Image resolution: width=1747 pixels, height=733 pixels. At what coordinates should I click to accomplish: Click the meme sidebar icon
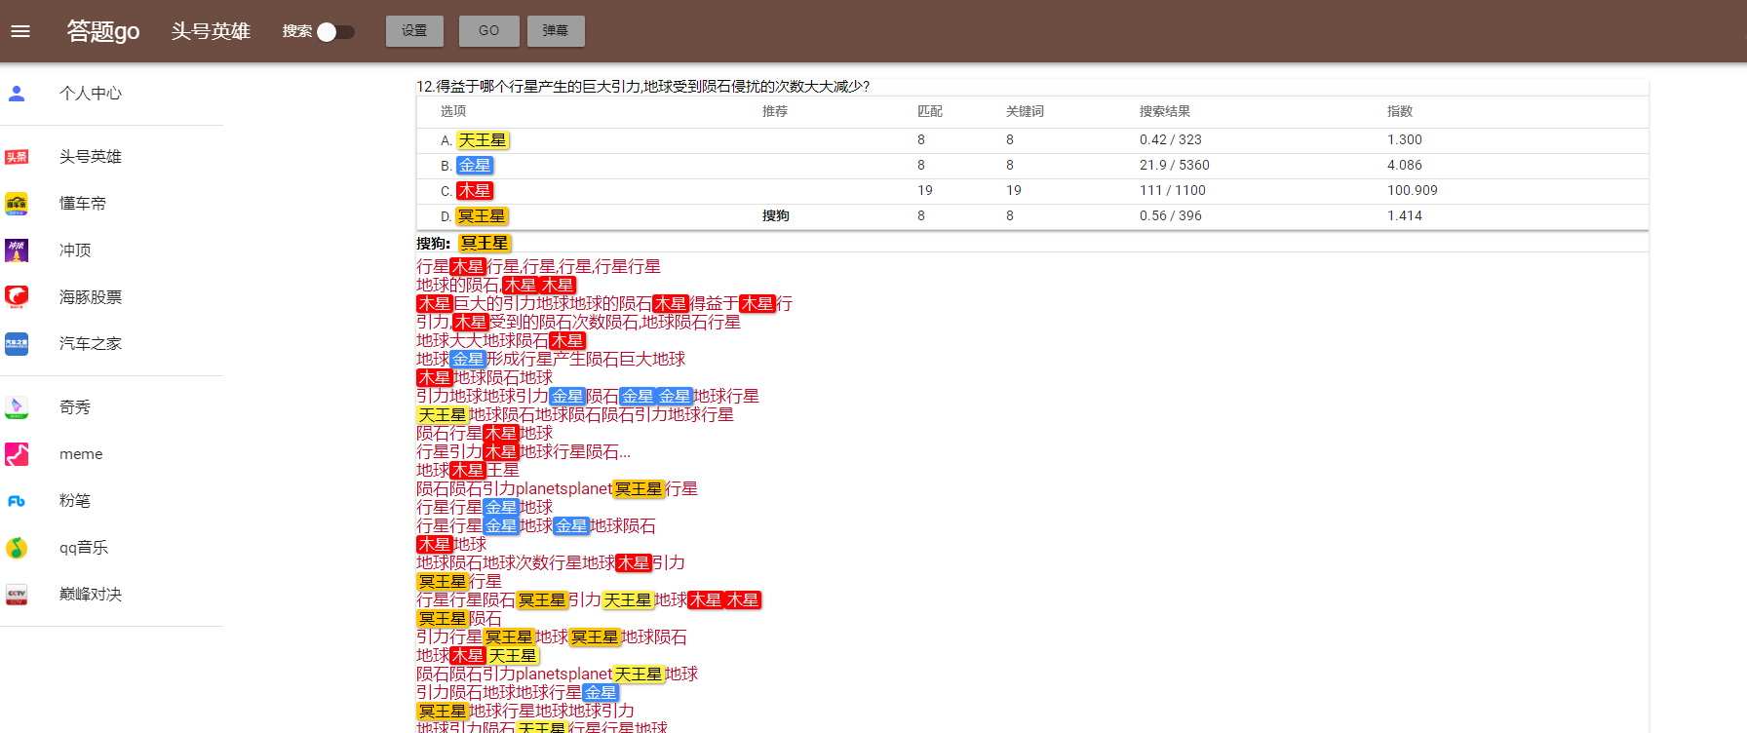(x=17, y=454)
